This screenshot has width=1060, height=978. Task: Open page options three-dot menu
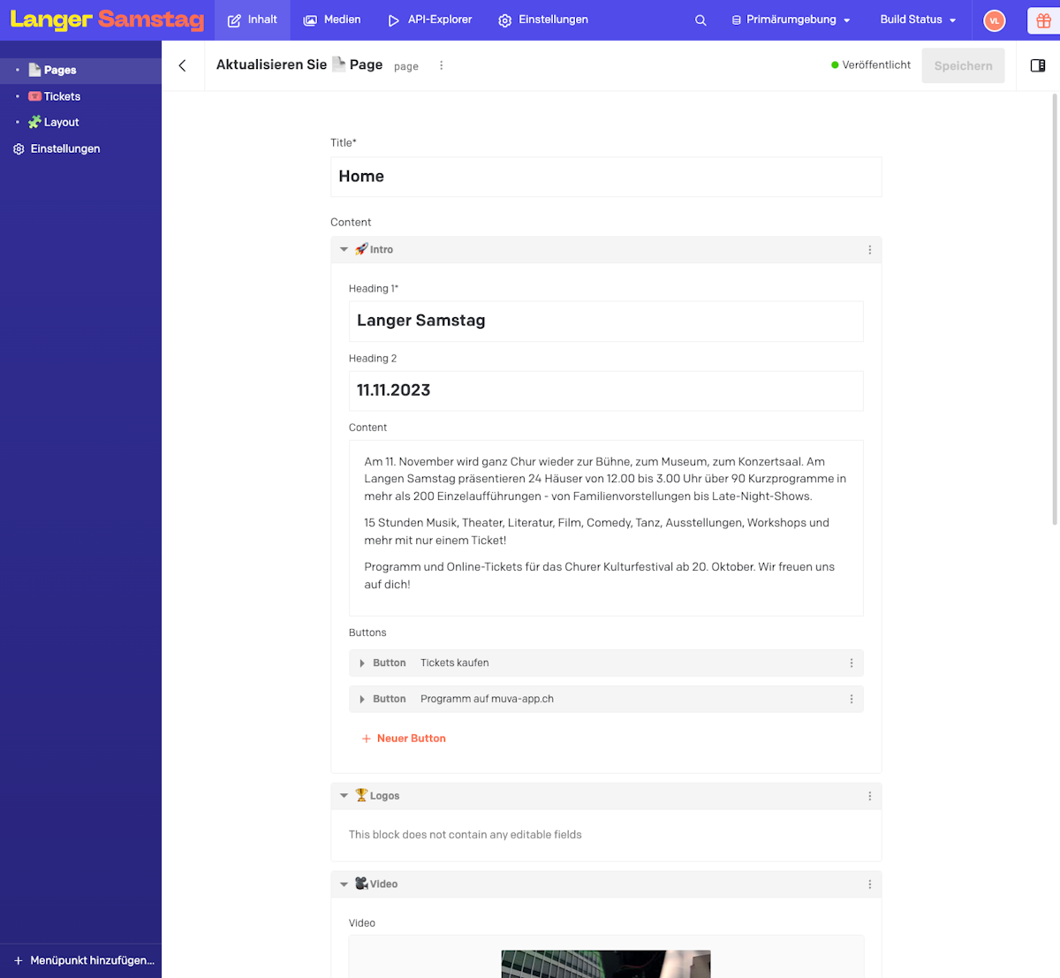point(442,65)
